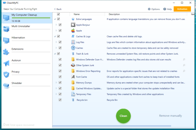Click the Memory Dumps folder icon
Image resolution: width=196 pixels, height=130 pixels.
point(73,83)
